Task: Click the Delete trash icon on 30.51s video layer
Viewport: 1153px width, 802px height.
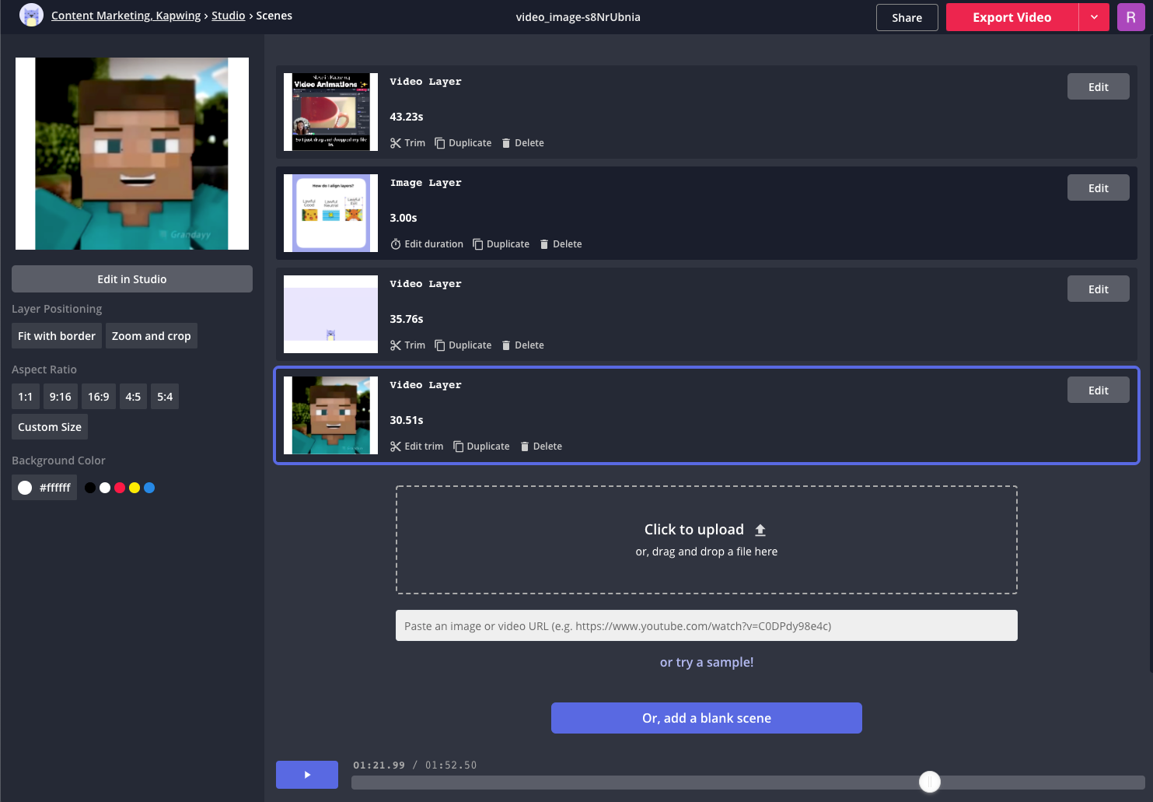Action: pos(525,447)
